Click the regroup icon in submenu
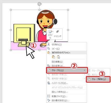 [89, 75]
